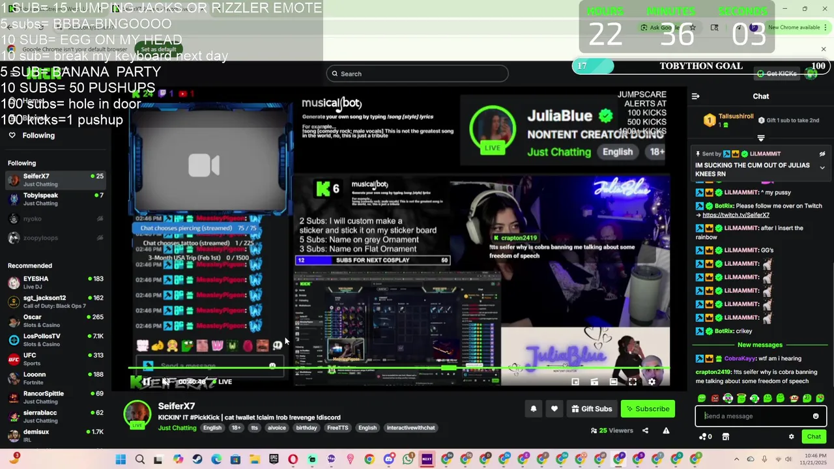Viewport: 834px width, 469px height.
Task: Select the first green smiley emote above input
Action: (x=701, y=398)
